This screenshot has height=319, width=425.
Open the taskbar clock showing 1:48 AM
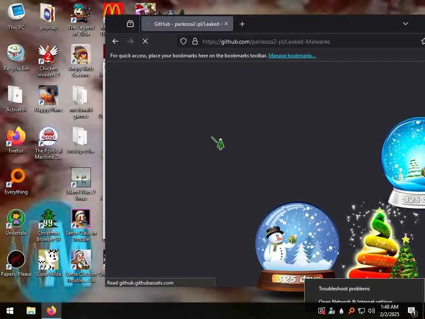point(389,311)
